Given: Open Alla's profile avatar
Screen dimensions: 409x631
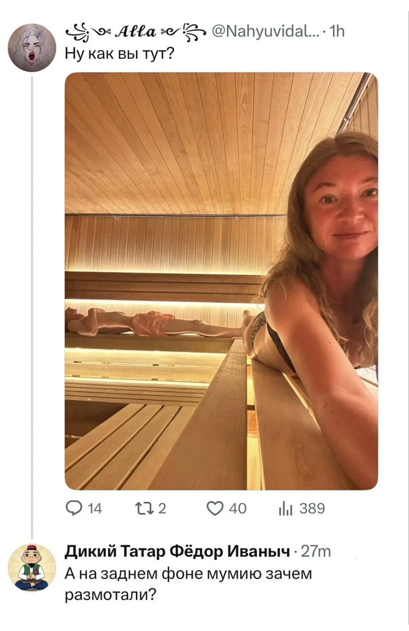Looking at the screenshot, I should pos(33,48).
